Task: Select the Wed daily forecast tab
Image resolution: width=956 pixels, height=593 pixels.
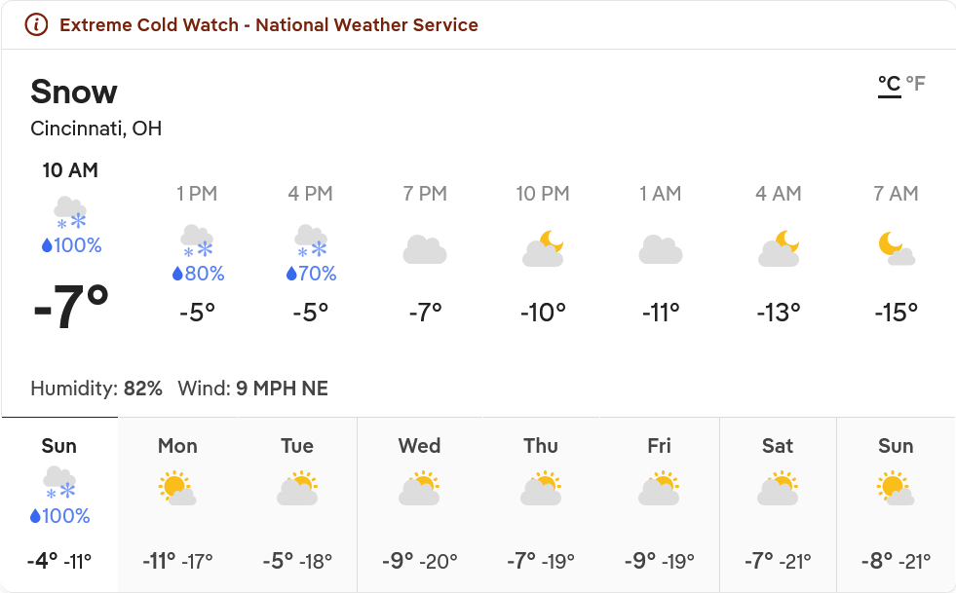Action: point(419,503)
